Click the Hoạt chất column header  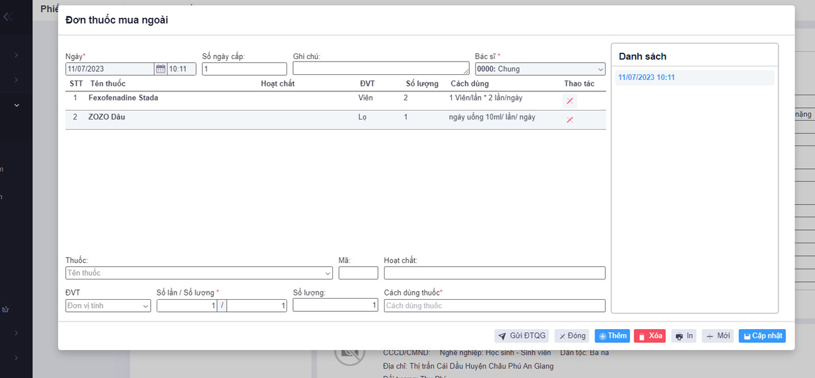point(278,83)
